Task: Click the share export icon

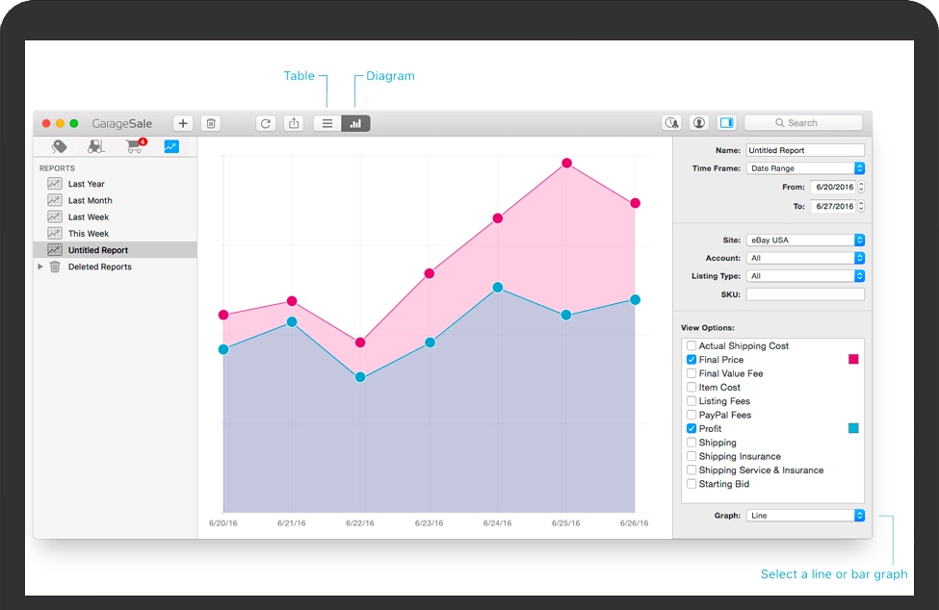Action: [294, 123]
